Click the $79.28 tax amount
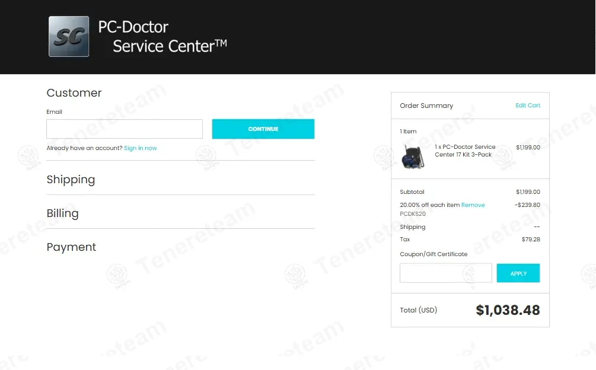Screen dimensions: 596x370 pos(531,240)
